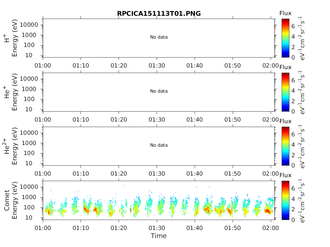Click "No data" text in He+ panel
Image resolution: width=330 pixels, height=247 pixels.
click(159, 91)
